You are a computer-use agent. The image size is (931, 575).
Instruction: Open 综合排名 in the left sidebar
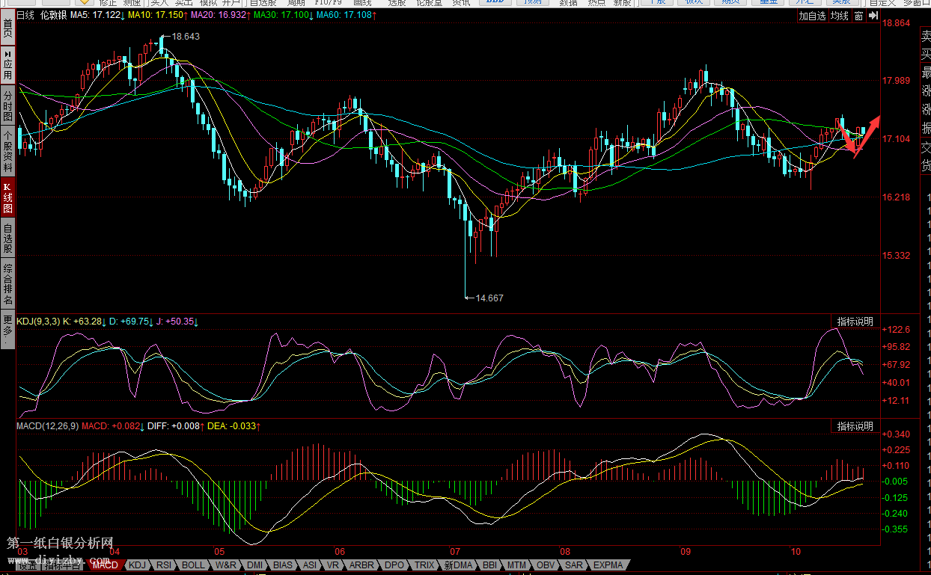click(7, 283)
